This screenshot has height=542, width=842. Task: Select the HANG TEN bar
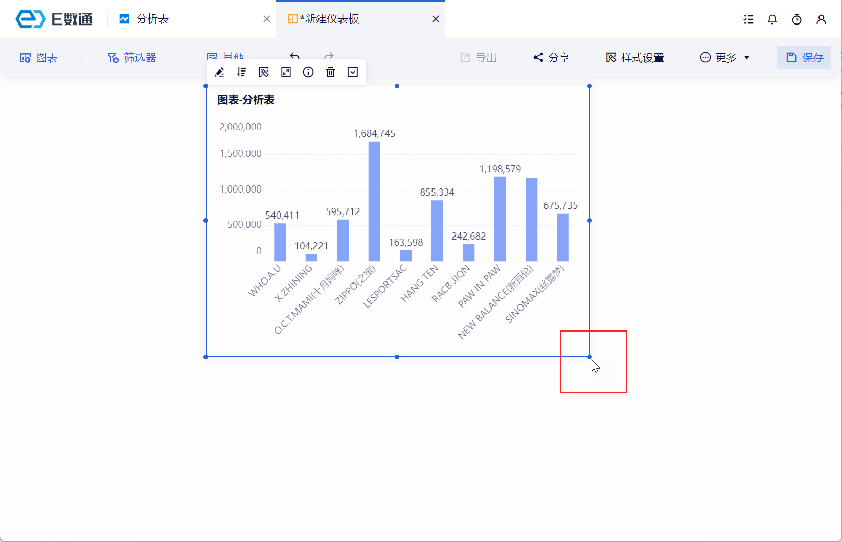point(437,231)
